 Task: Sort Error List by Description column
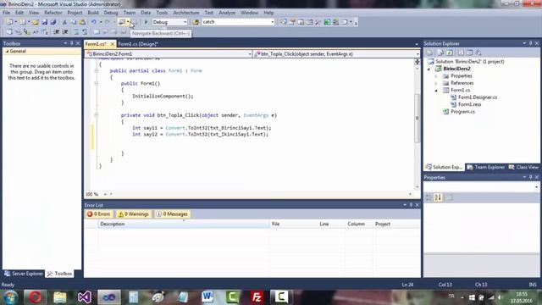[184, 224]
